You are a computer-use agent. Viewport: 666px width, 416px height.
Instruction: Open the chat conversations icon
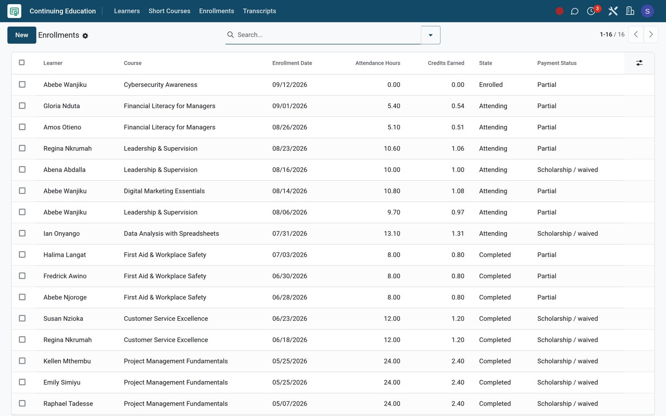pyautogui.click(x=574, y=11)
